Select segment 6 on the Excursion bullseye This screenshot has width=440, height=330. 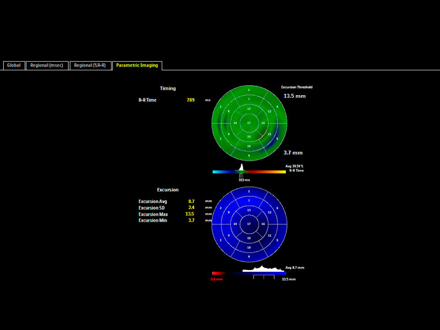click(x=277, y=208)
